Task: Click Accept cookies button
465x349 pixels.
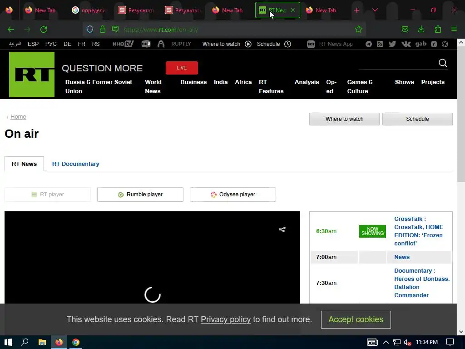Action: [x=356, y=319]
